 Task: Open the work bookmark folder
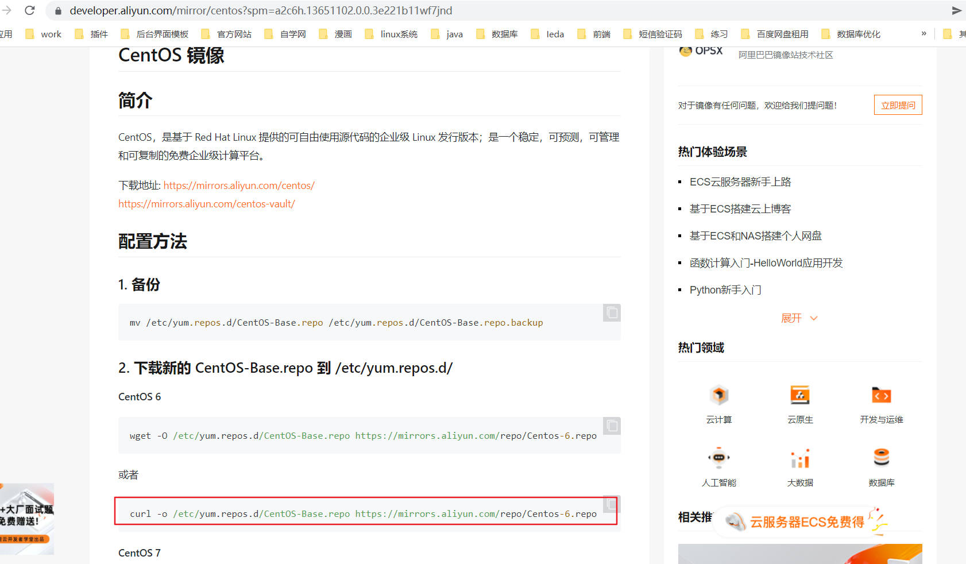(x=44, y=34)
